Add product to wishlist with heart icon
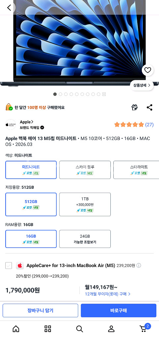 coord(147,70)
